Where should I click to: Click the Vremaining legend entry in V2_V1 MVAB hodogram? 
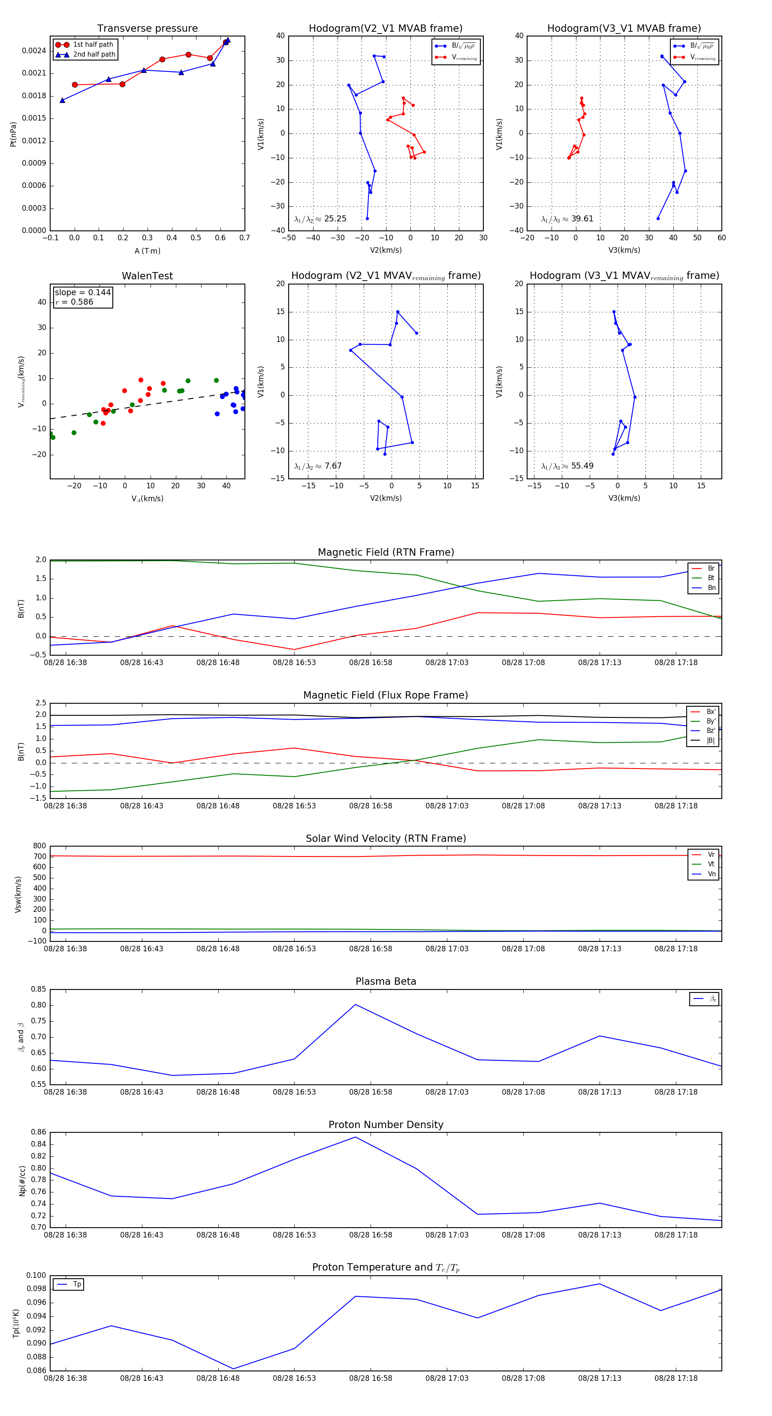[455, 57]
